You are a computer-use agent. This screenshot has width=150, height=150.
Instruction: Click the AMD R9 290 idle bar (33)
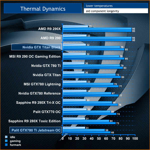coord(75,35)
